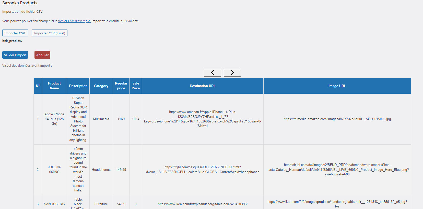The height and width of the screenshot is (209, 423).
Task: Click the next page right arrow
Action: 232,73
